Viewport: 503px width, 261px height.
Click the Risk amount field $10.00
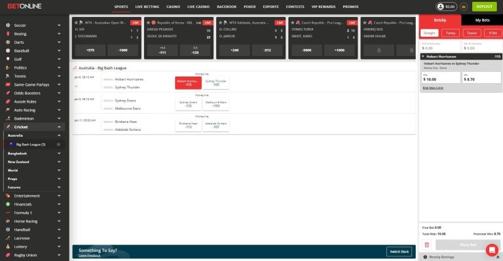[441, 77]
